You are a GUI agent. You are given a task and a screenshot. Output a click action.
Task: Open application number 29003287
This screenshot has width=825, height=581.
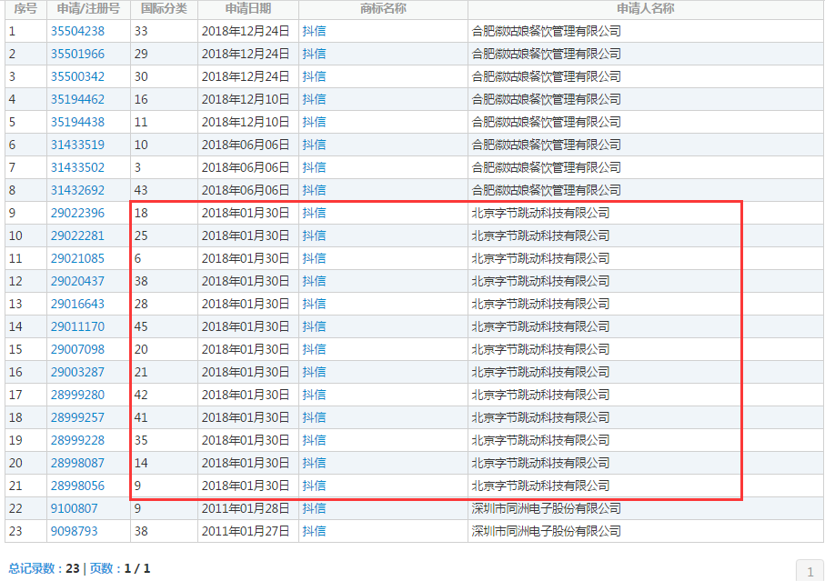tap(77, 372)
